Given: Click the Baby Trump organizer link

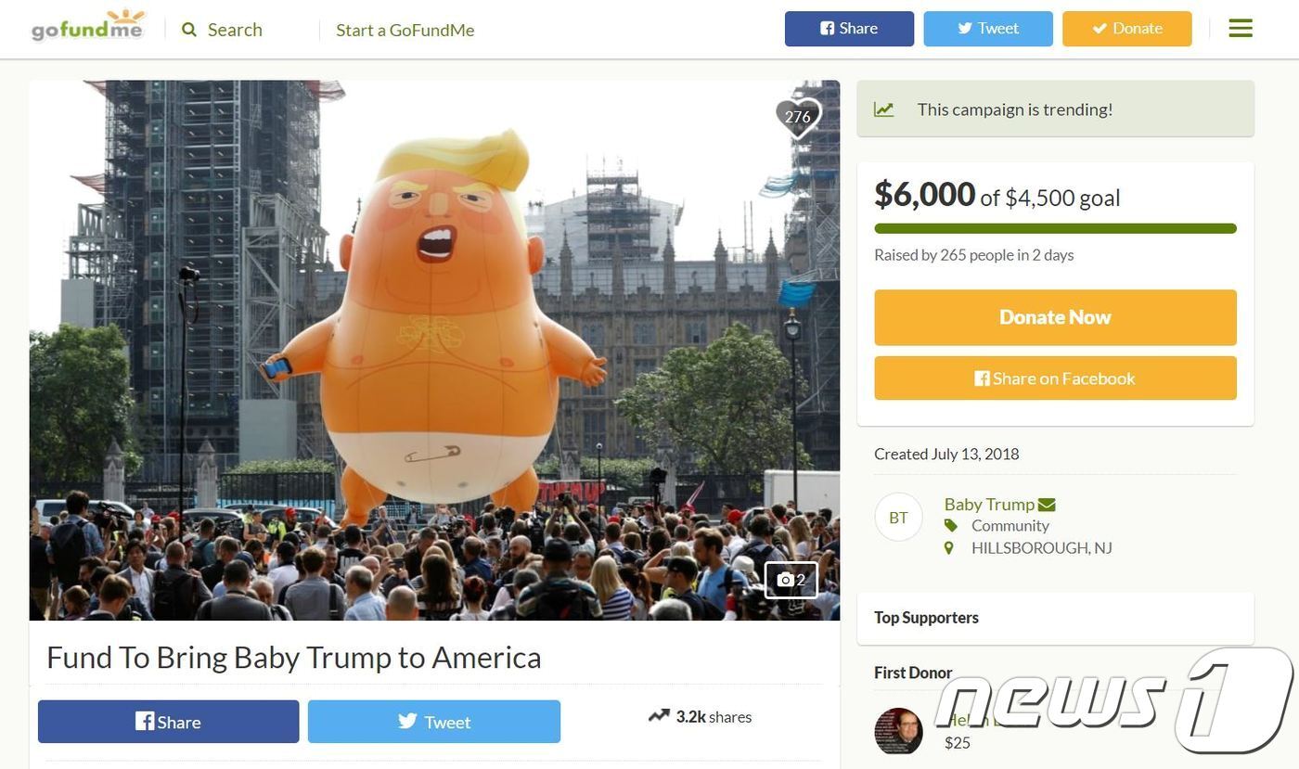Looking at the screenshot, I should point(989,504).
